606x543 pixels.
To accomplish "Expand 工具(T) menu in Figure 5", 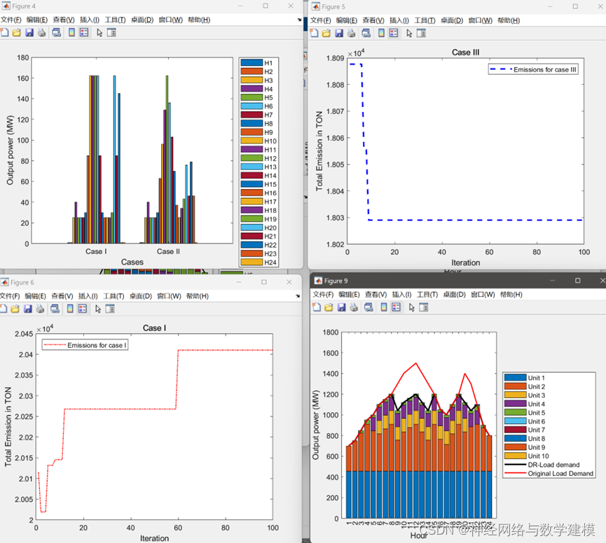I will click(x=426, y=20).
